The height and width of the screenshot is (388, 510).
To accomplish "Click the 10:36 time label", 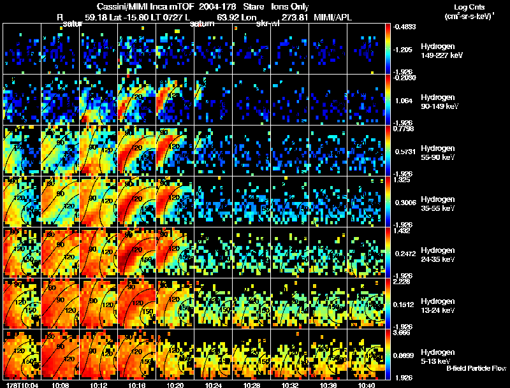I will [x=328, y=385].
